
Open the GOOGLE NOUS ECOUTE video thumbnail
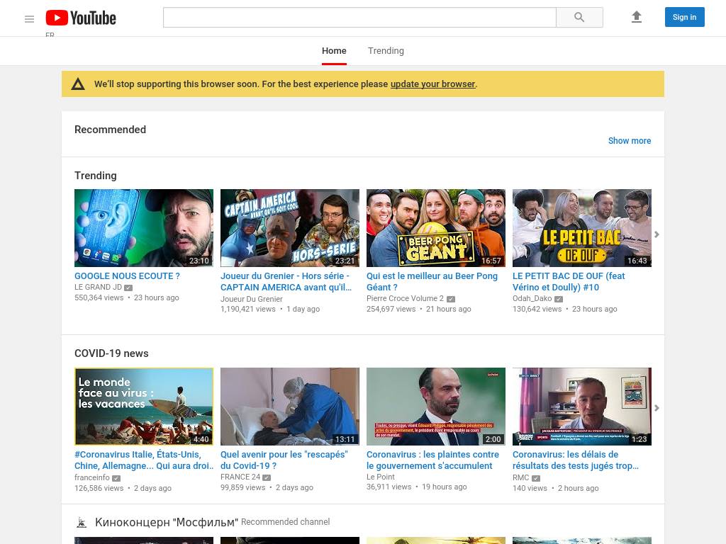(144, 228)
